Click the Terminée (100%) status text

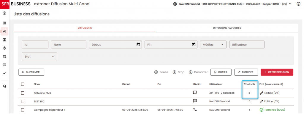(x=275, y=110)
